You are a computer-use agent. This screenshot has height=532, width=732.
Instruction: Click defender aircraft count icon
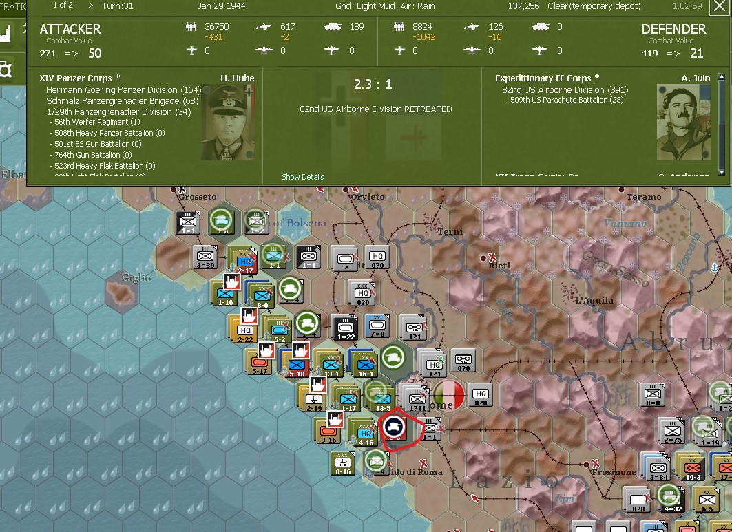click(x=471, y=27)
